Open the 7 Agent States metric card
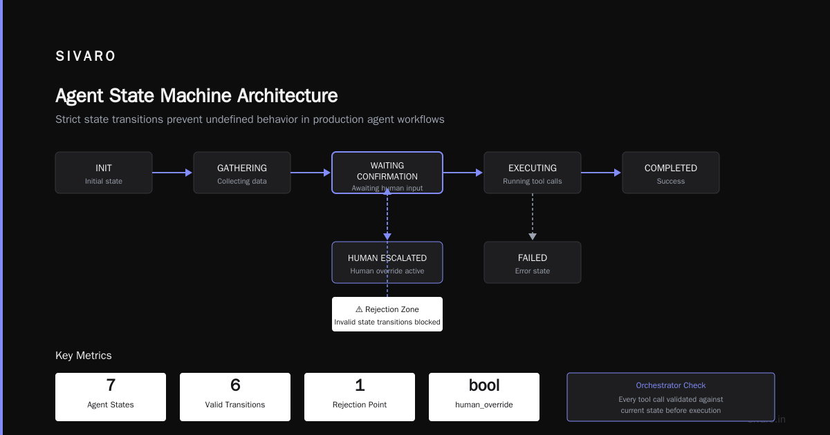The image size is (830, 435). 111,397
